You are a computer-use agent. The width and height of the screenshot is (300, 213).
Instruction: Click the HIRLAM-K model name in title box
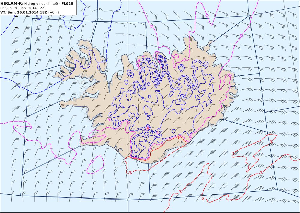(x=11, y=4)
